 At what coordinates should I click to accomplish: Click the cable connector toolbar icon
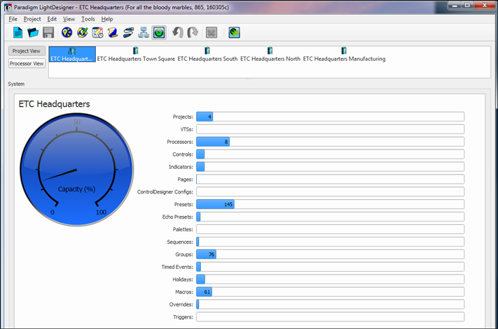128,32
